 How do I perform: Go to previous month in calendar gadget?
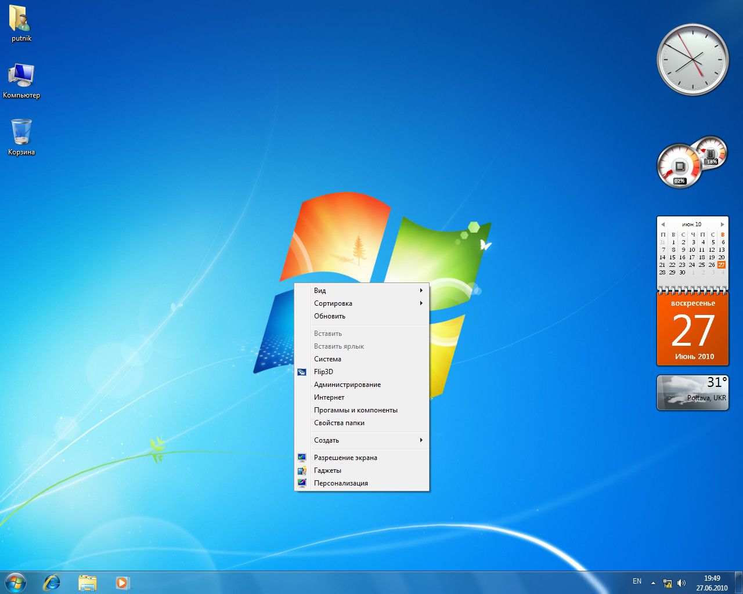click(663, 224)
